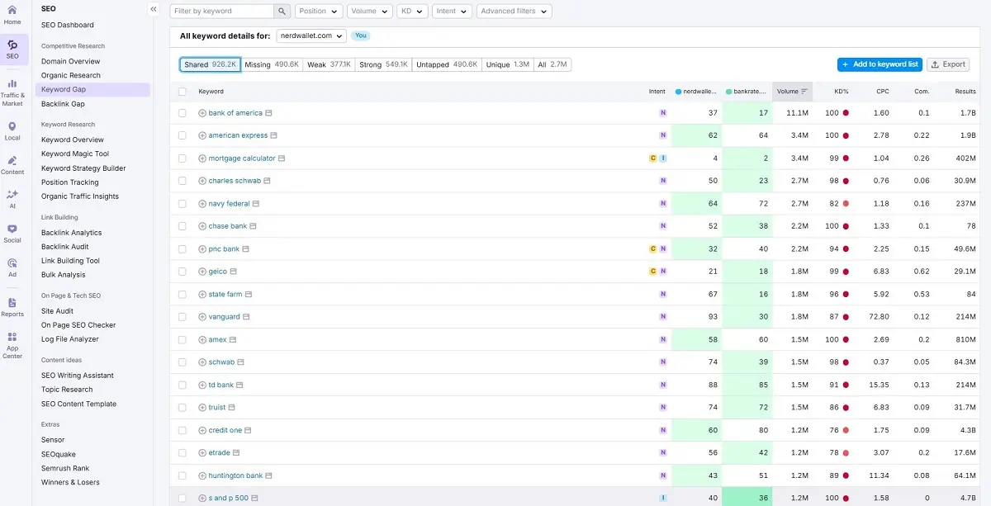Check the credit one row

point(183,430)
